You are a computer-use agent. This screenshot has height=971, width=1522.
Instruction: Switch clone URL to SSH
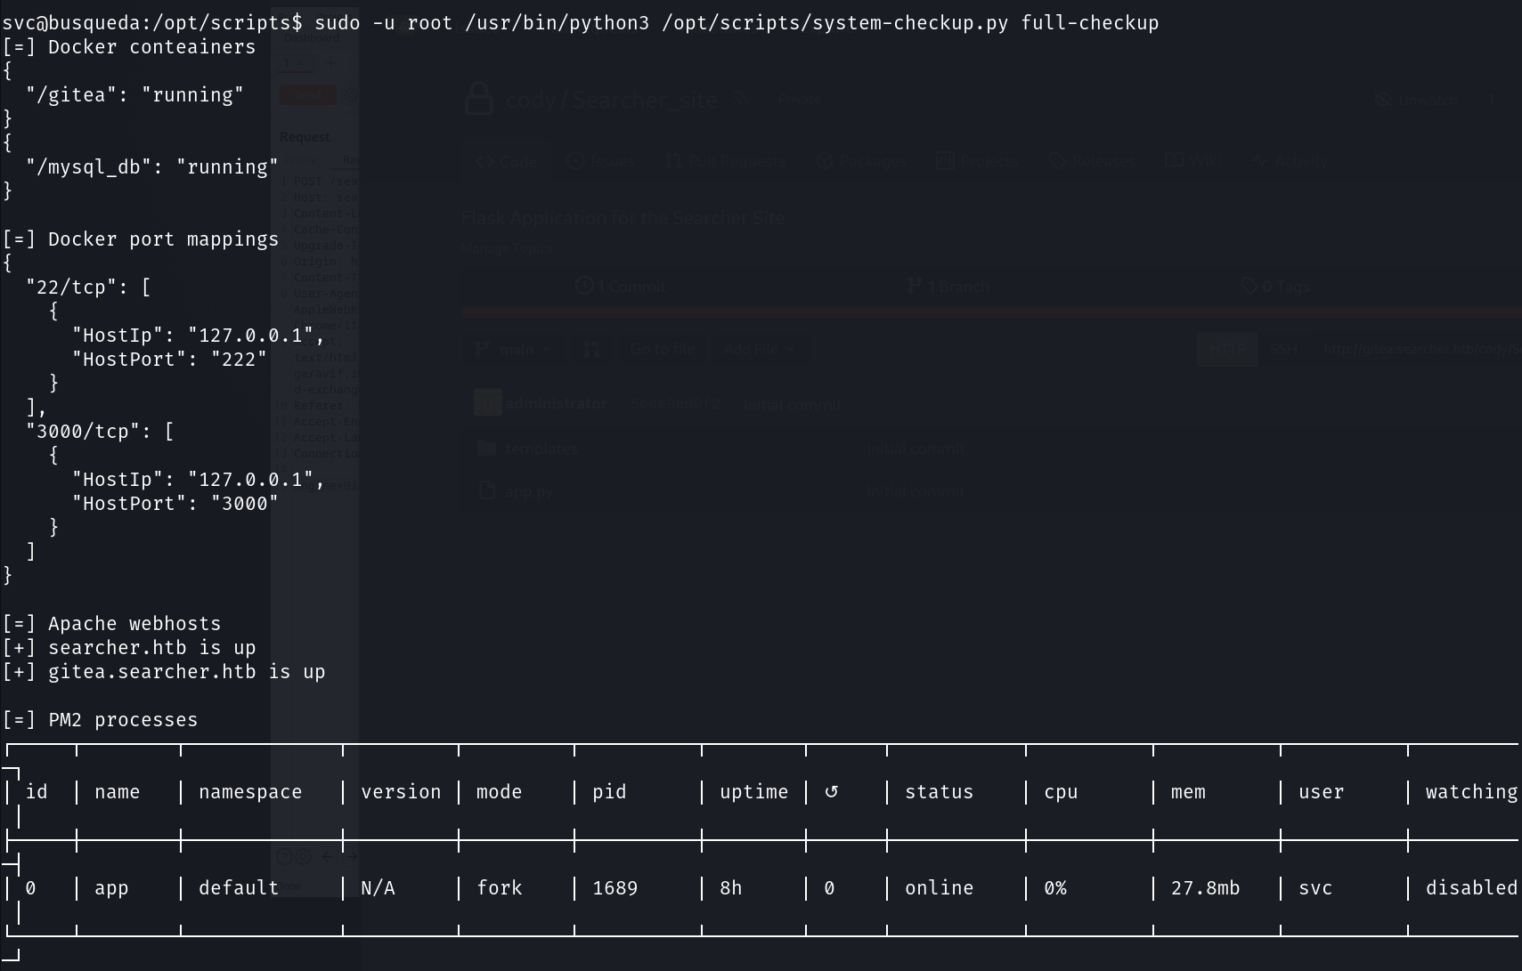[1282, 350]
